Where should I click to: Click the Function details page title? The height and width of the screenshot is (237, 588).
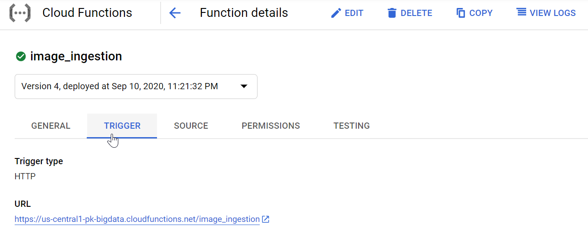pos(244,13)
